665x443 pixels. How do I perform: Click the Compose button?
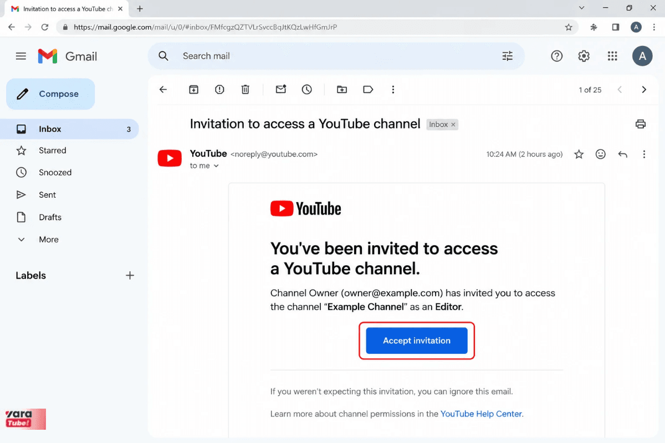pyautogui.click(x=50, y=94)
